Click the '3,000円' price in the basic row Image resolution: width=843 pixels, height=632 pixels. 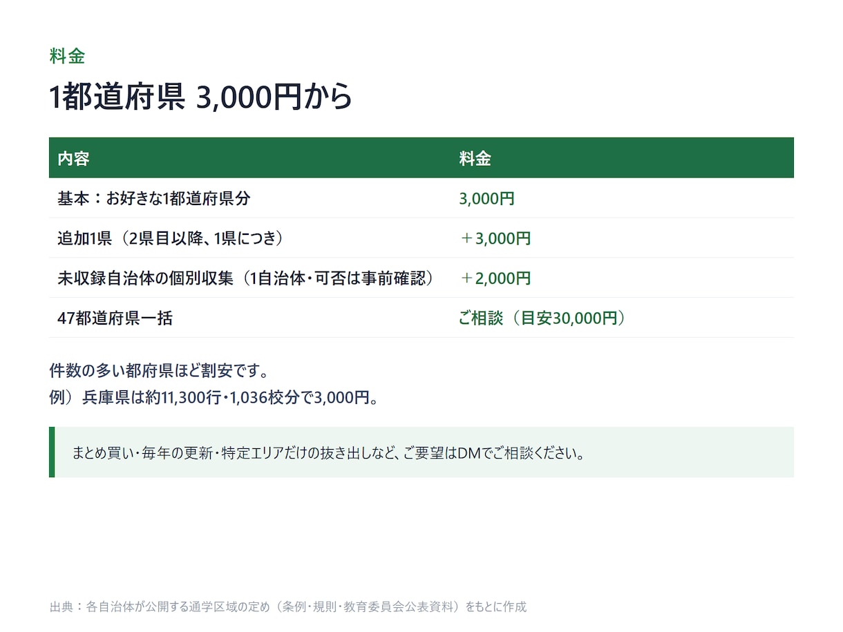tap(486, 199)
